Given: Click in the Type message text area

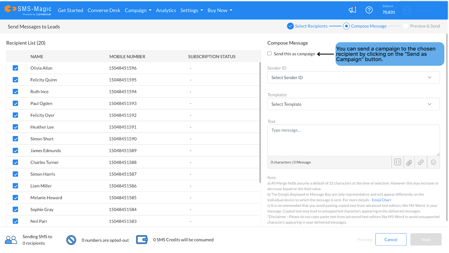Looking at the screenshot, I should [x=353, y=140].
